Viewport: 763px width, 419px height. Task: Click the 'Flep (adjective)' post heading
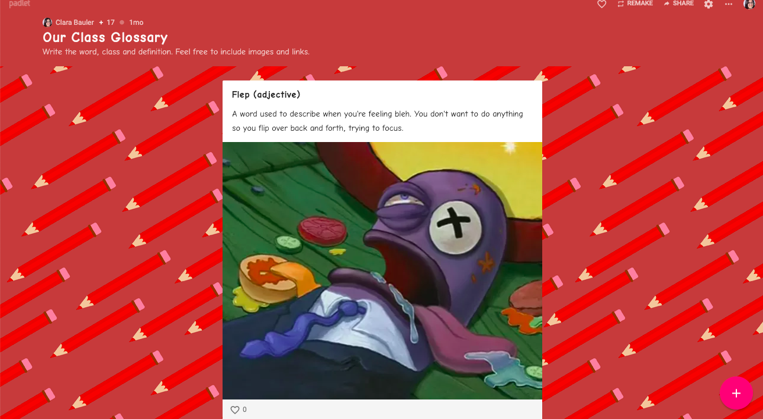266,95
